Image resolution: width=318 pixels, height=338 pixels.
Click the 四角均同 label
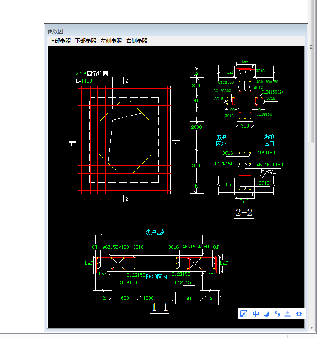(x=97, y=74)
